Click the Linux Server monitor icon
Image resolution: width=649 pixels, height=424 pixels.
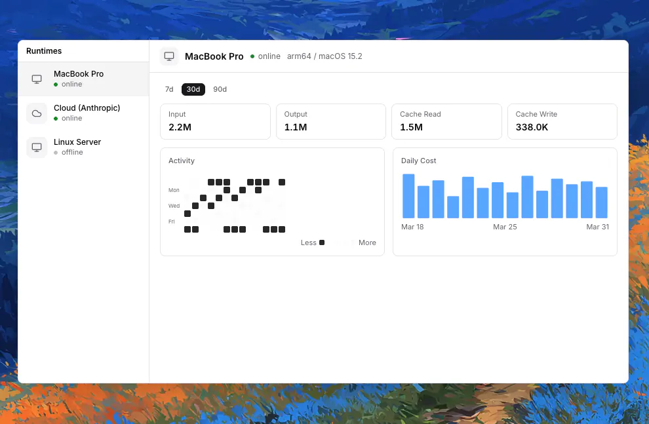[x=37, y=147]
